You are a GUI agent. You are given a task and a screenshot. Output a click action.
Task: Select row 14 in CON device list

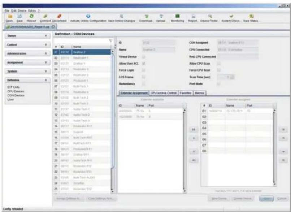click(82, 126)
